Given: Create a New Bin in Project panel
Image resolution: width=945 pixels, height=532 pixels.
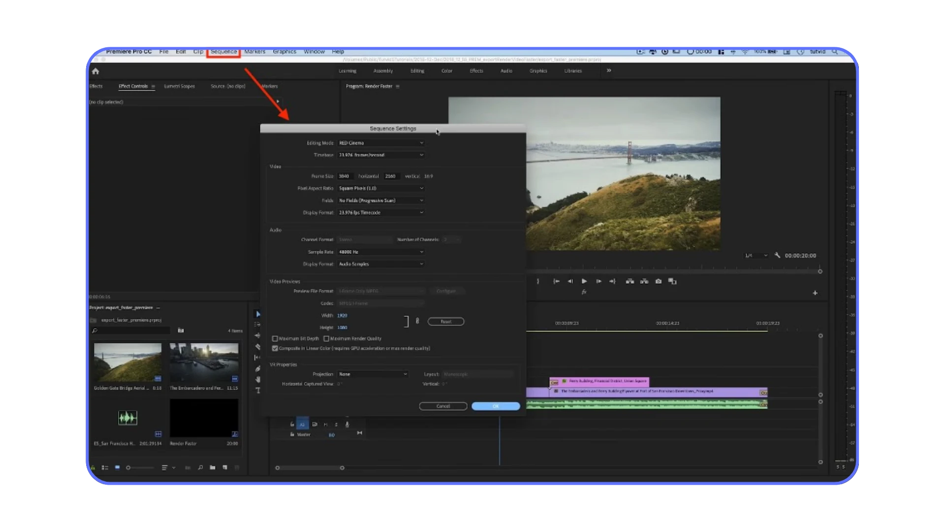Looking at the screenshot, I should (x=213, y=467).
